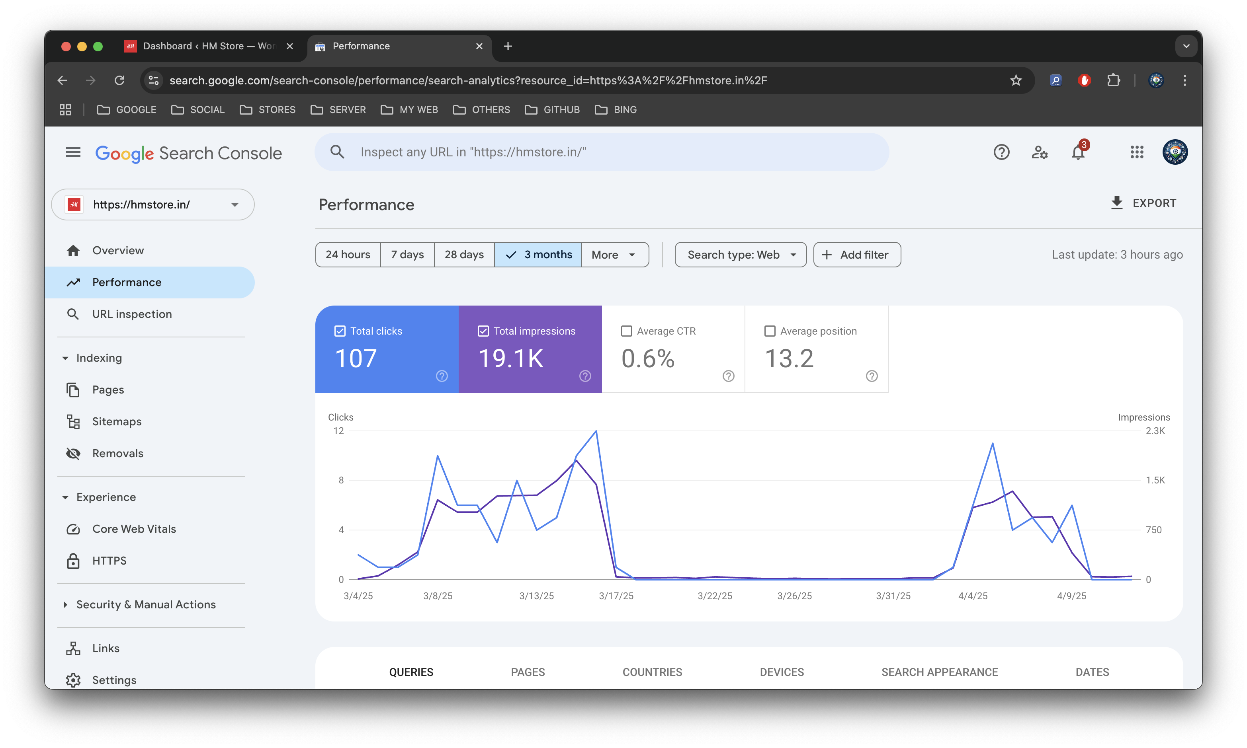
Task: Open Core Web Vitals report
Action: coord(150,529)
